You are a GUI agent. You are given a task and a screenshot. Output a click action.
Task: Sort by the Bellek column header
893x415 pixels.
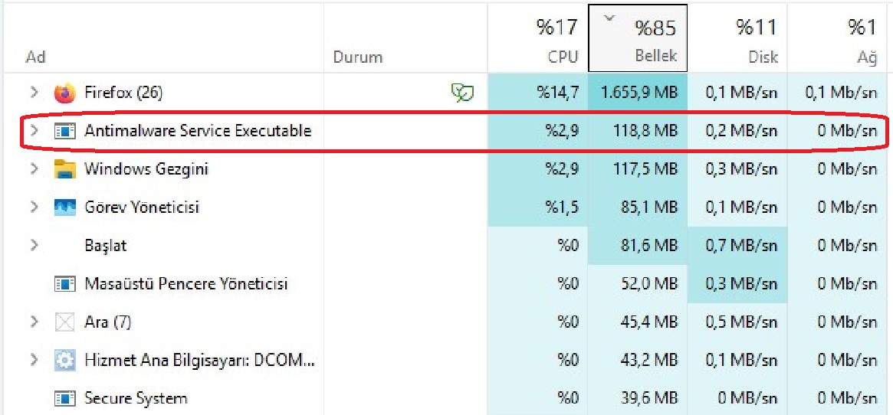638,42
